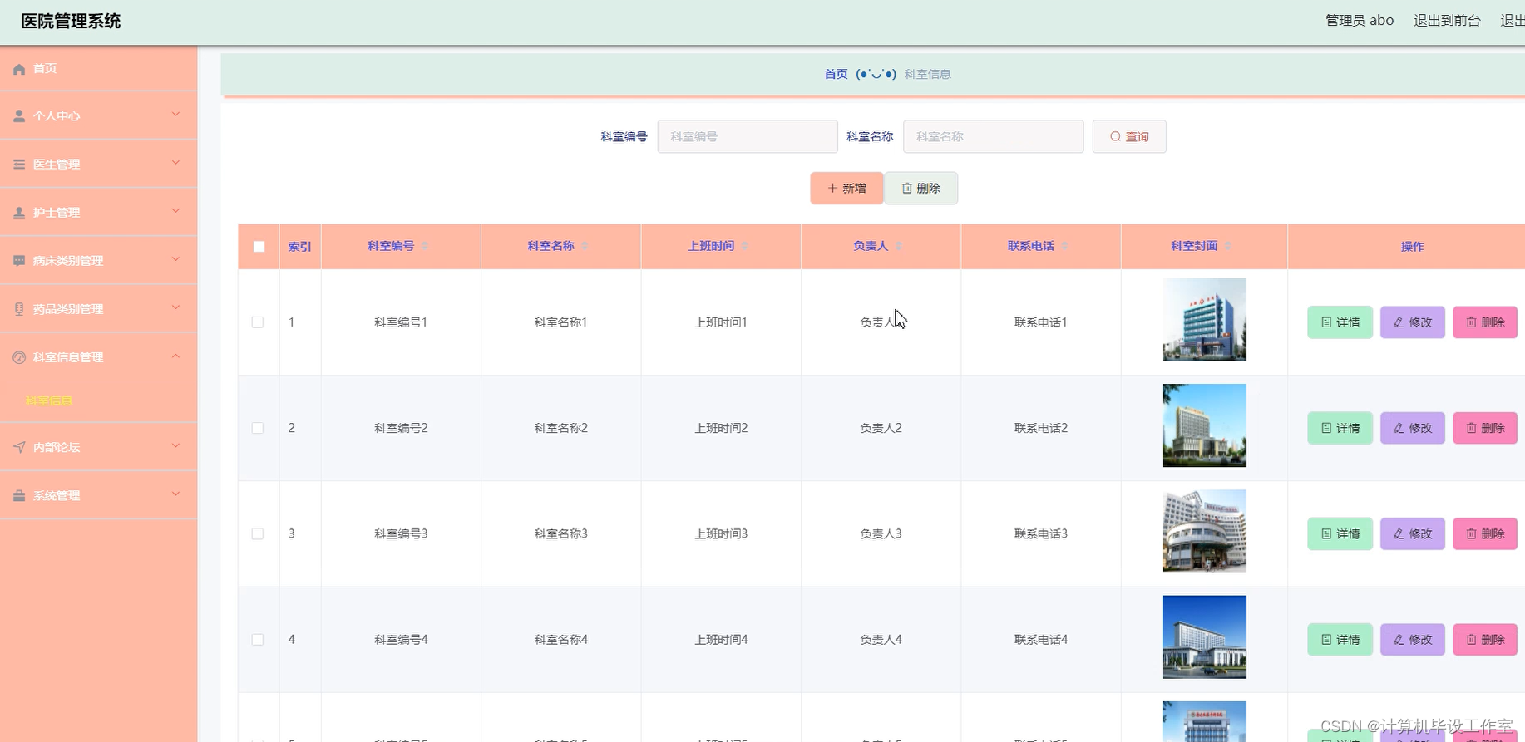Focus the 科室编号 search input
Viewport: 1525px width, 742px height.
(748, 136)
